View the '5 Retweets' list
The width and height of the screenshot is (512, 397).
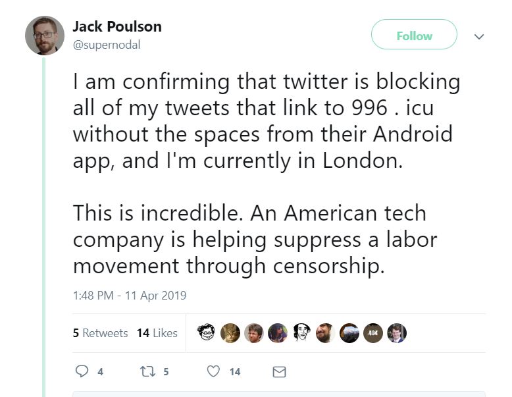[x=100, y=333]
